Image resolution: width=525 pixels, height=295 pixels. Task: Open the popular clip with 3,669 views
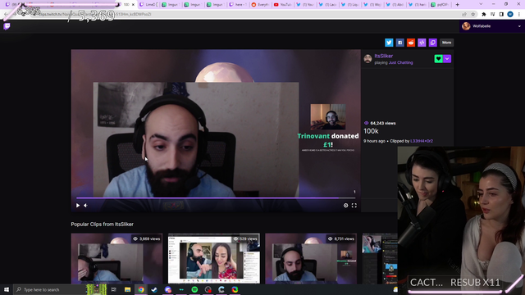[x=116, y=259]
